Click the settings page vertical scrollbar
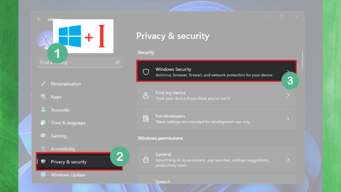 (x=302, y=60)
